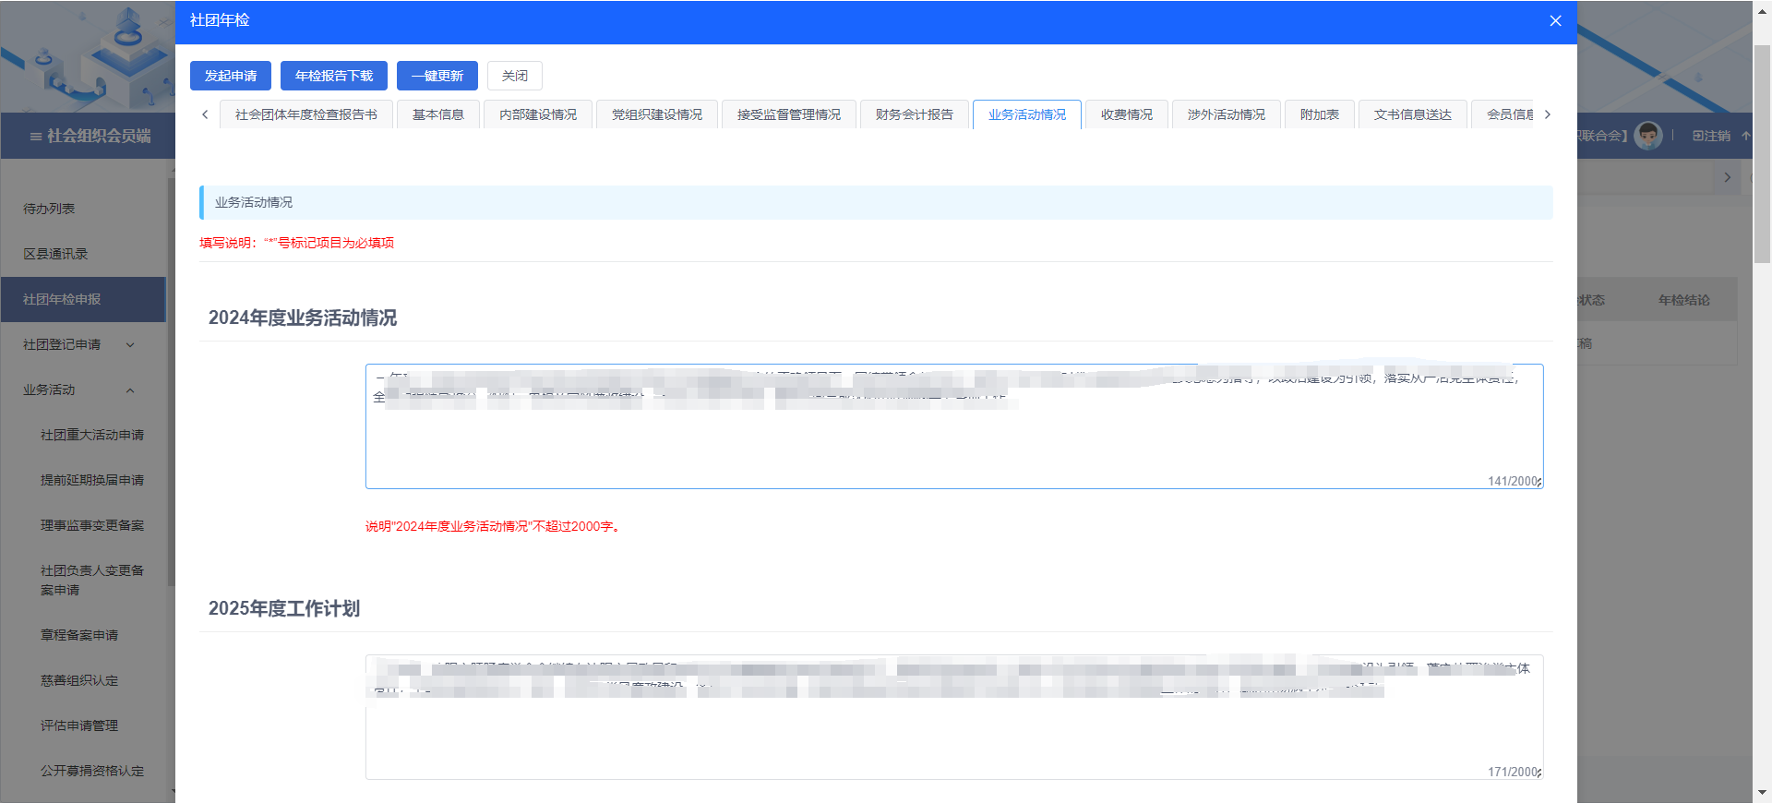Open 待办列表 in the sidebar
Viewport: 1772px width, 803px height.
(50, 209)
